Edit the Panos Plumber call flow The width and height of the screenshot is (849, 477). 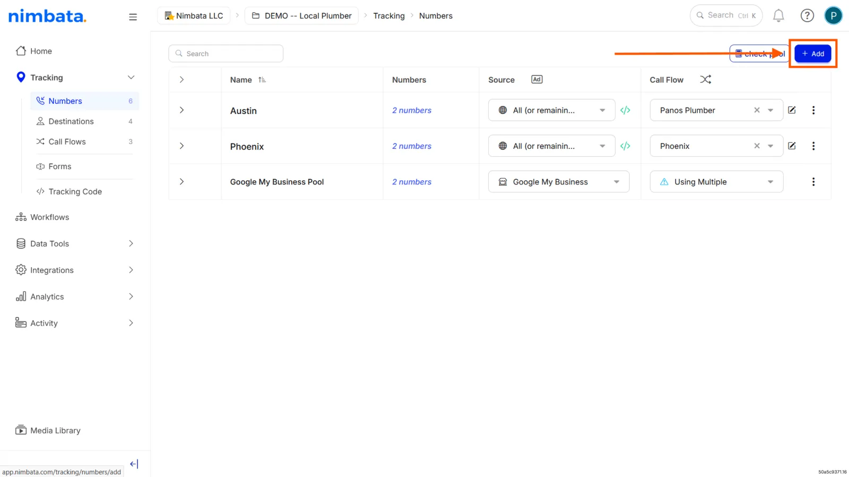(792, 110)
